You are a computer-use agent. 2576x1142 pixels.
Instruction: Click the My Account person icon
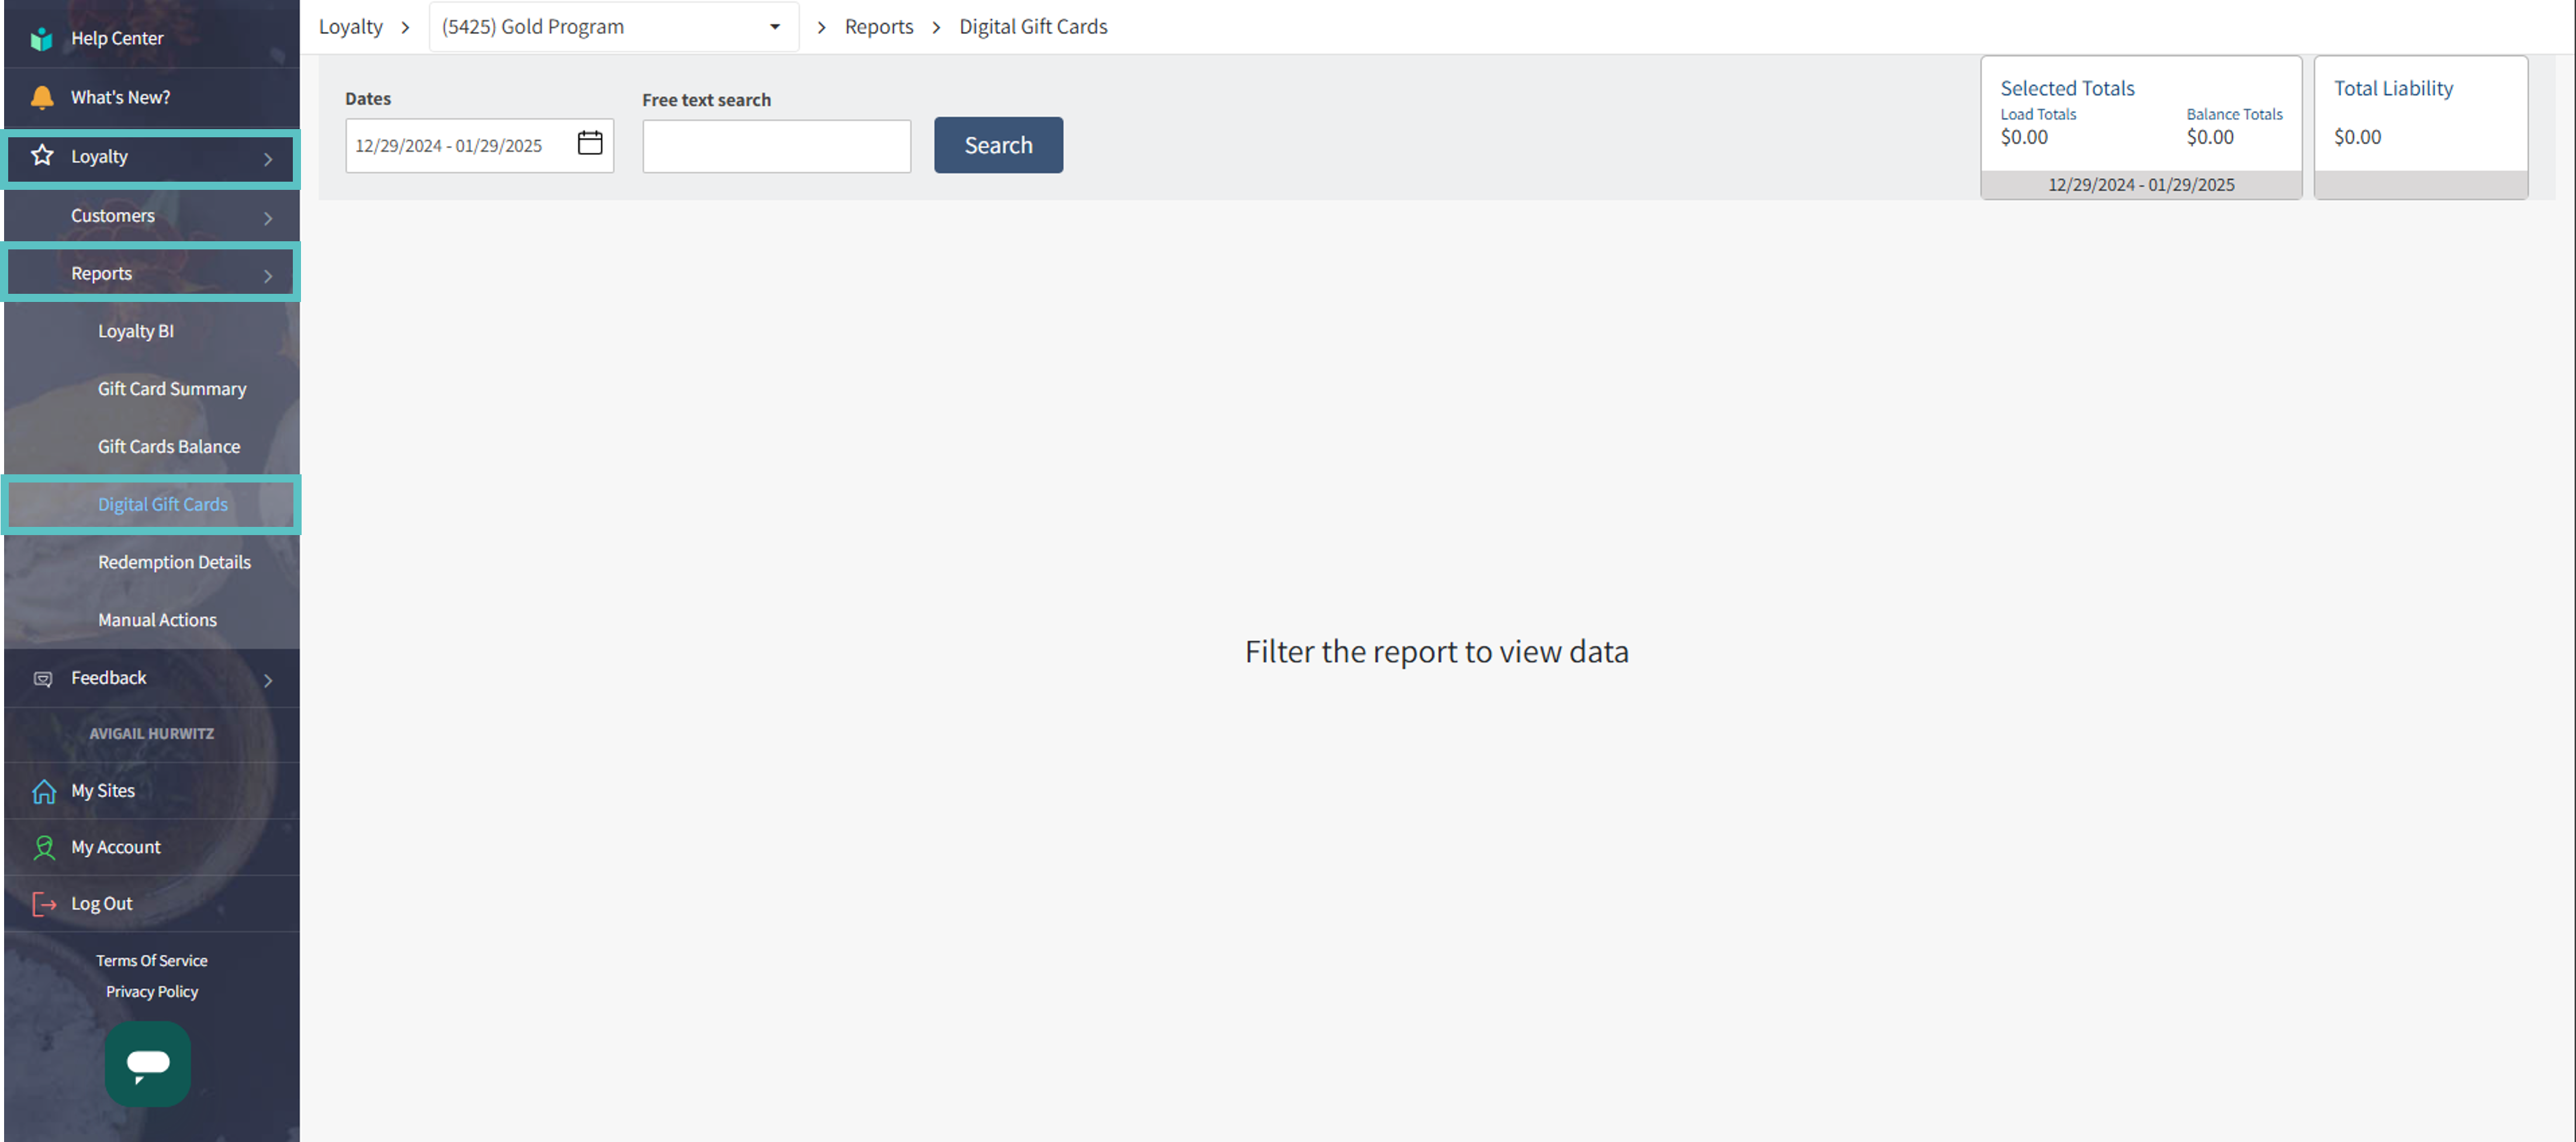(44, 847)
